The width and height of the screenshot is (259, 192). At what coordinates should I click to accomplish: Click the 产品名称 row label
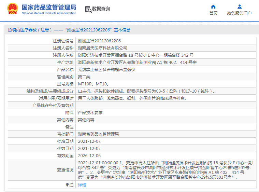click(x=65, y=70)
